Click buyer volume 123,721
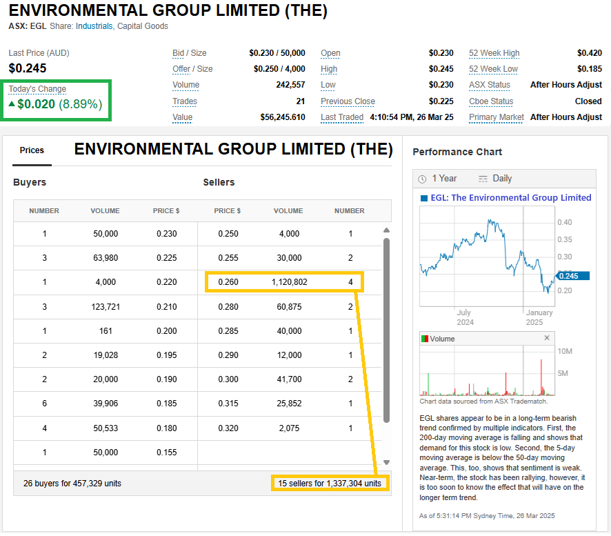The image size is (611, 536). (x=106, y=307)
